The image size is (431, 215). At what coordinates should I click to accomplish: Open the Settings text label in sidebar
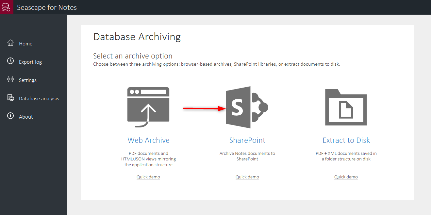[x=28, y=80]
